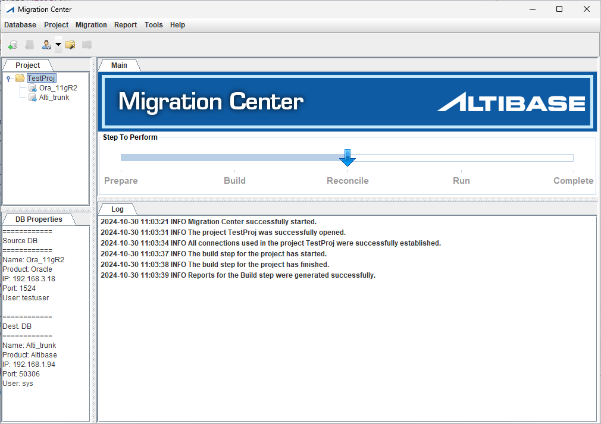This screenshot has height=424, width=601.
Task: Select the DB Properties tab
Action: click(x=39, y=219)
